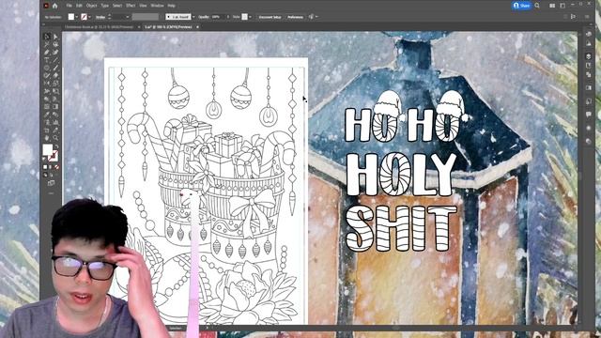Open the Comments speech-bubble panel icon
The image size is (601, 338).
[589, 115]
